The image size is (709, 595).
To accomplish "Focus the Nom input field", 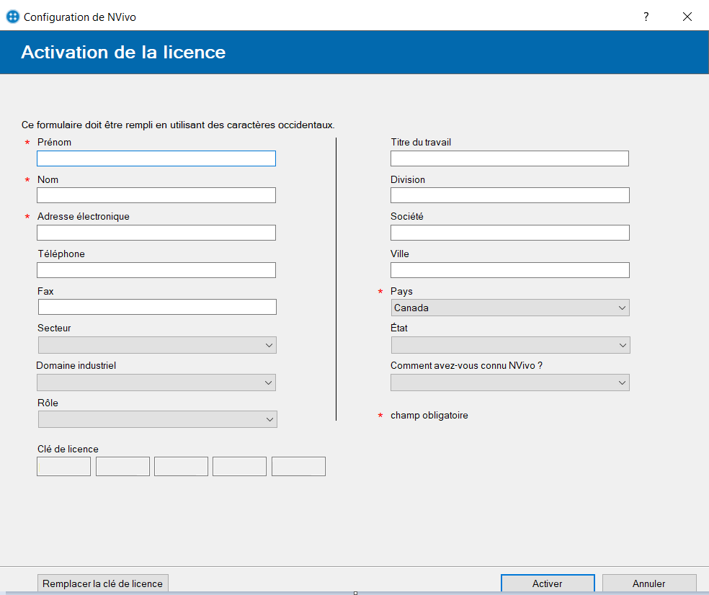I will 156,195.
